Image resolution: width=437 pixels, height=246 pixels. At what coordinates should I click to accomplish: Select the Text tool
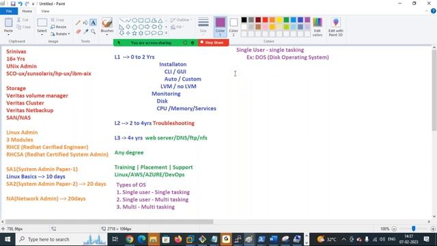pyautogui.click(x=93, y=23)
